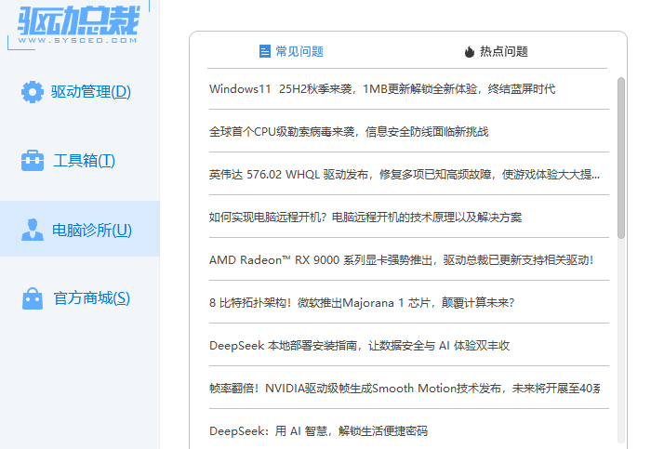Open the 电脑远程开机 article
Image resolution: width=651 pixels, height=449 pixels.
pyautogui.click(x=365, y=217)
